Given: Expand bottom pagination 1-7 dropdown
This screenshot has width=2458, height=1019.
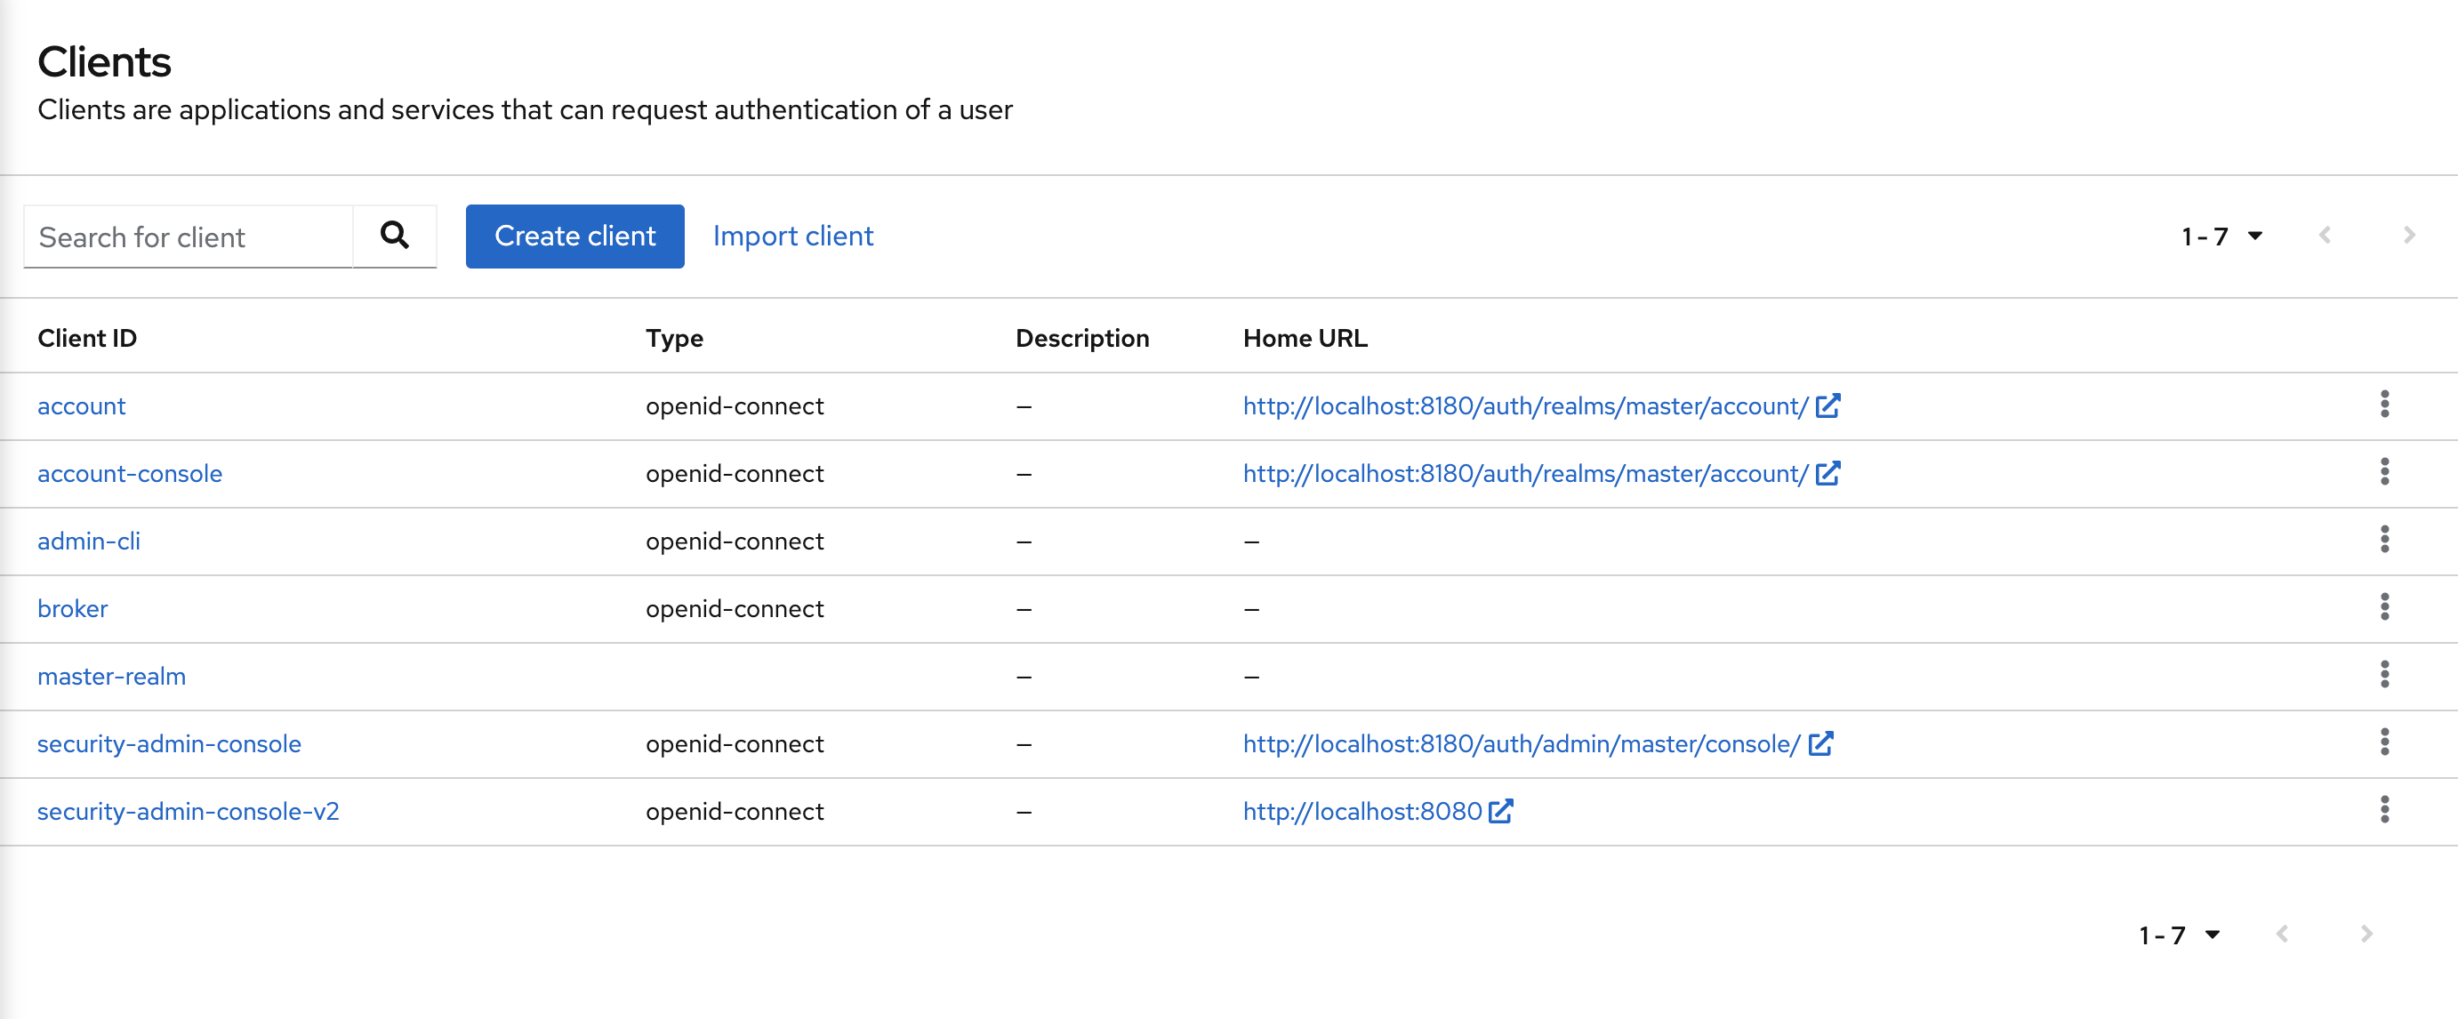Looking at the screenshot, I should pyautogui.click(x=2180, y=935).
